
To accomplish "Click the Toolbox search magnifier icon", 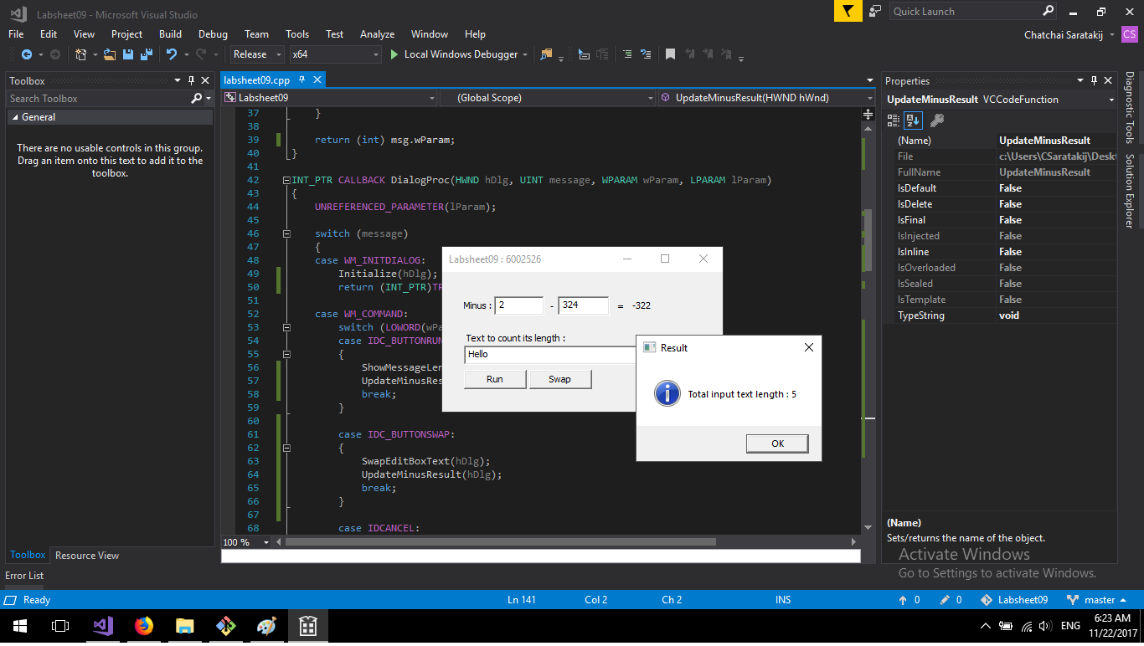I will [x=196, y=99].
